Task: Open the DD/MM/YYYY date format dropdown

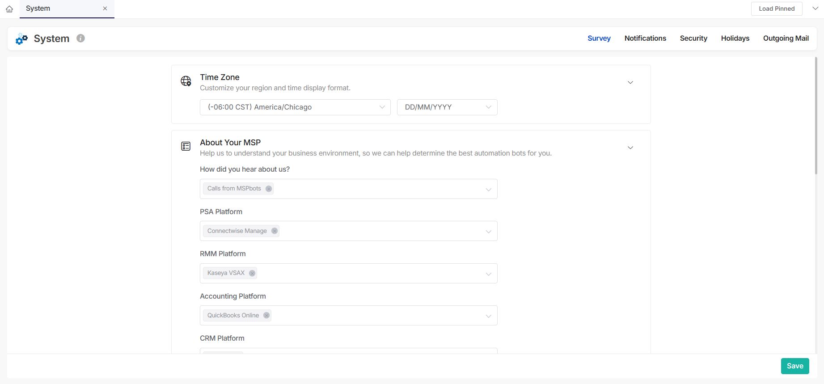Action: (x=447, y=107)
